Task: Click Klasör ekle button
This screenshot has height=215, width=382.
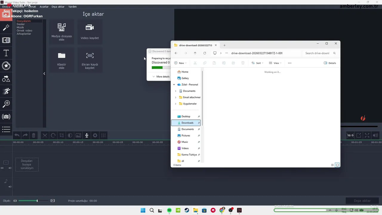Action: pyautogui.click(x=61, y=60)
